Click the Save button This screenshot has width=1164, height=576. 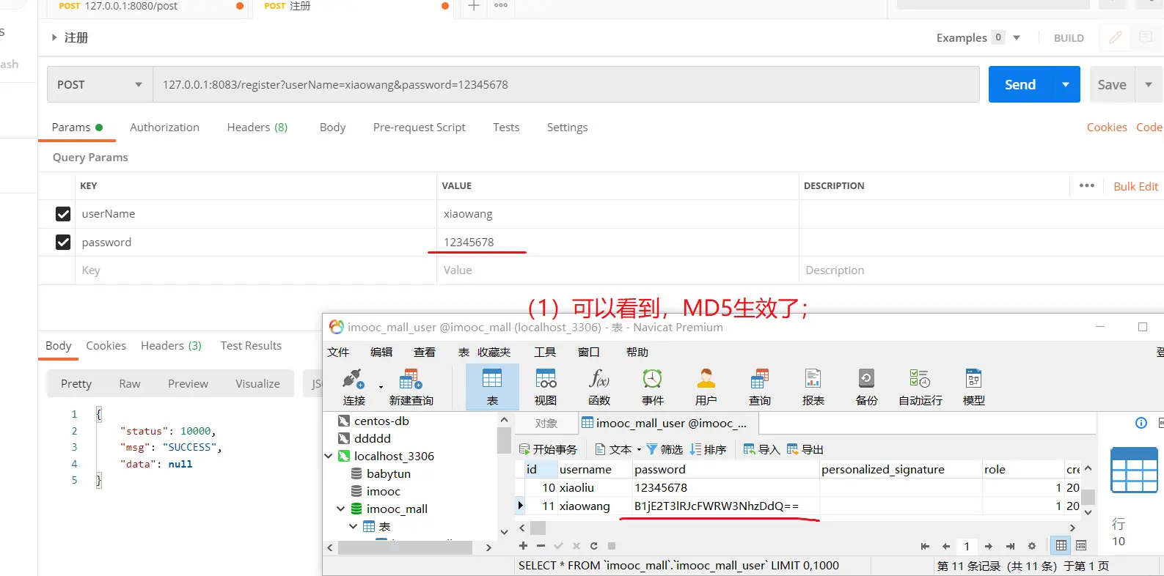click(x=1112, y=84)
